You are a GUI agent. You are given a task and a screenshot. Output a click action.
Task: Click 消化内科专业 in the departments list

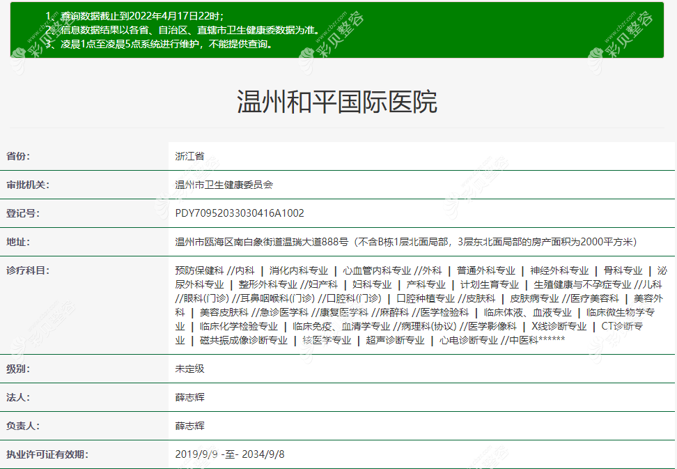(x=299, y=271)
